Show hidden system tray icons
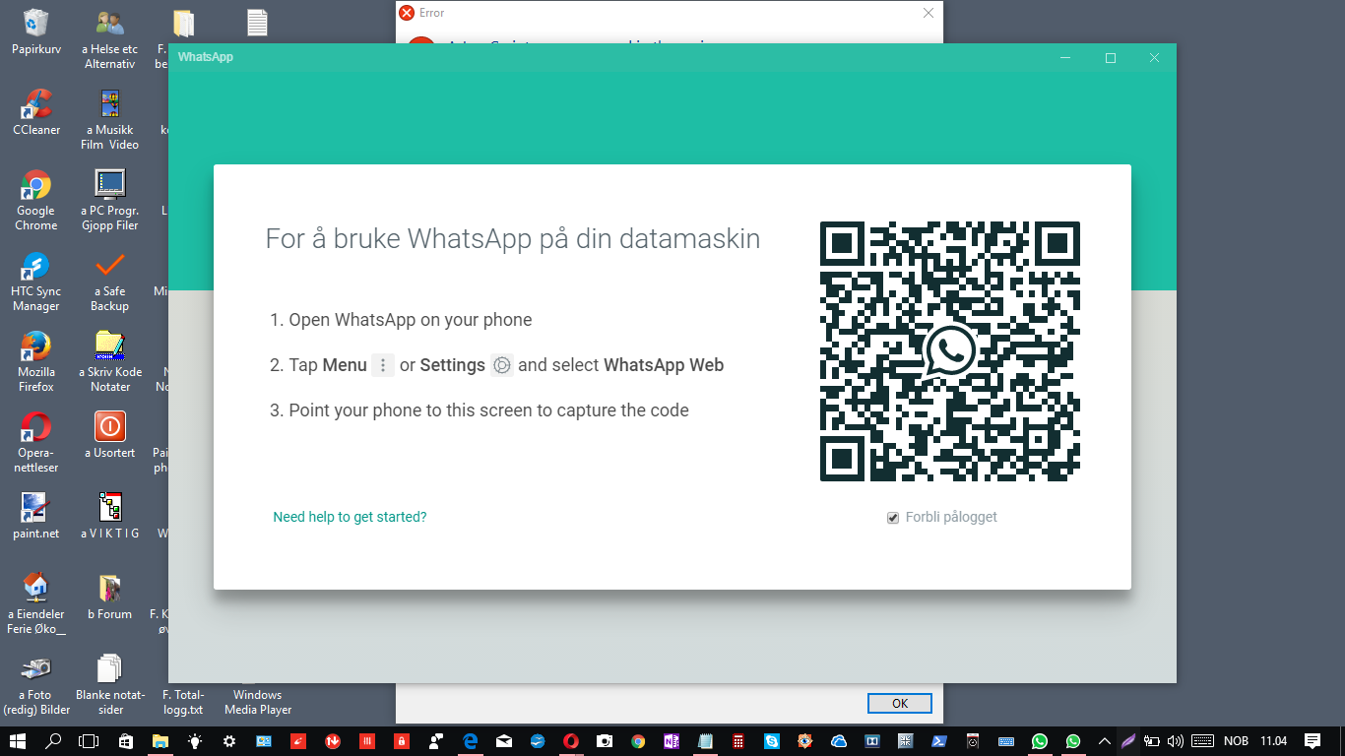Viewport: 1345px width, 756px height. (1105, 740)
